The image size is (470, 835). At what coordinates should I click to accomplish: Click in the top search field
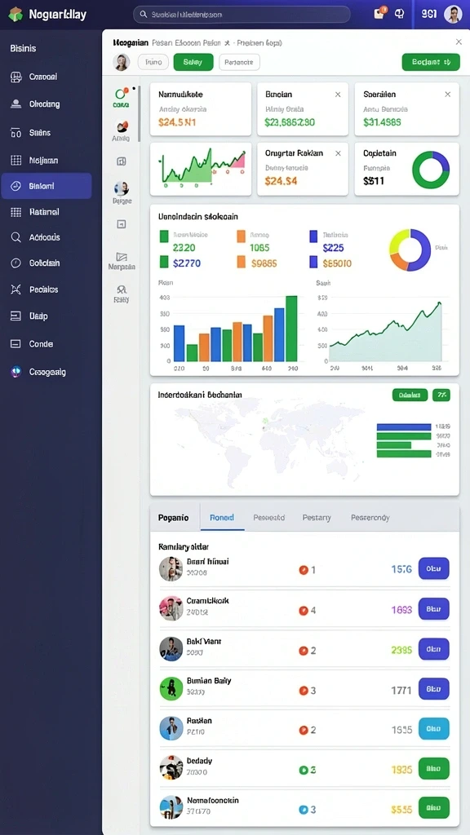coord(242,15)
